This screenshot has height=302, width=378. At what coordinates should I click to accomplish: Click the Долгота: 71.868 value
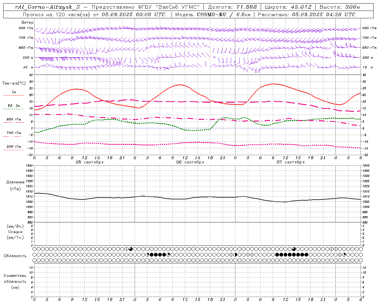(x=232, y=7)
